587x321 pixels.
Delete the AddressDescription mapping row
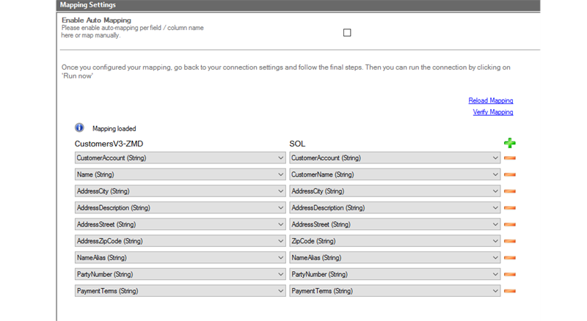510,208
